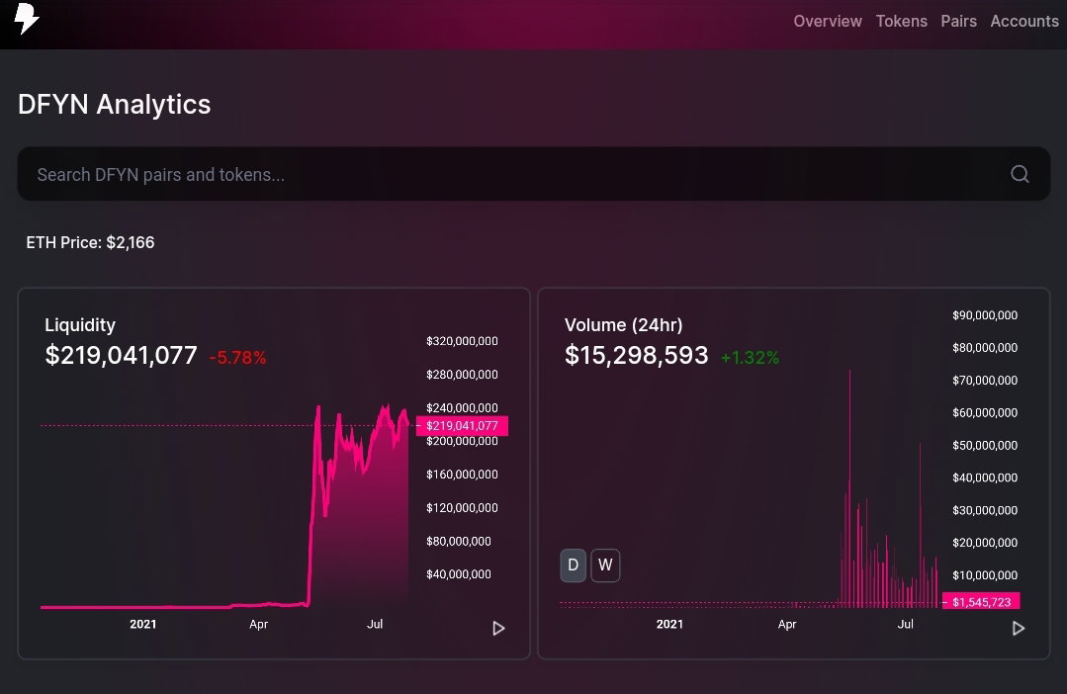Click the -5.78% liquidity change value
The height and width of the screenshot is (694, 1067).
point(237,357)
